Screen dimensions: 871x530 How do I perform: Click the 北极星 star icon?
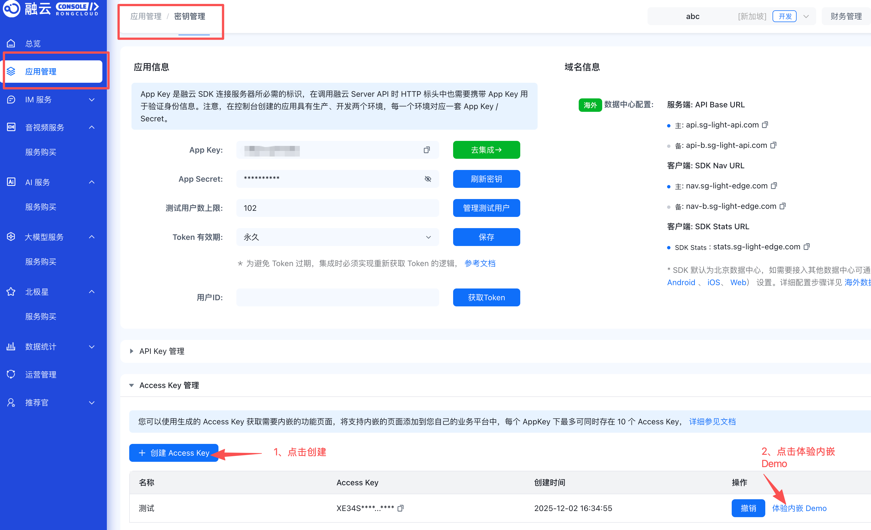tap(11, 292)
